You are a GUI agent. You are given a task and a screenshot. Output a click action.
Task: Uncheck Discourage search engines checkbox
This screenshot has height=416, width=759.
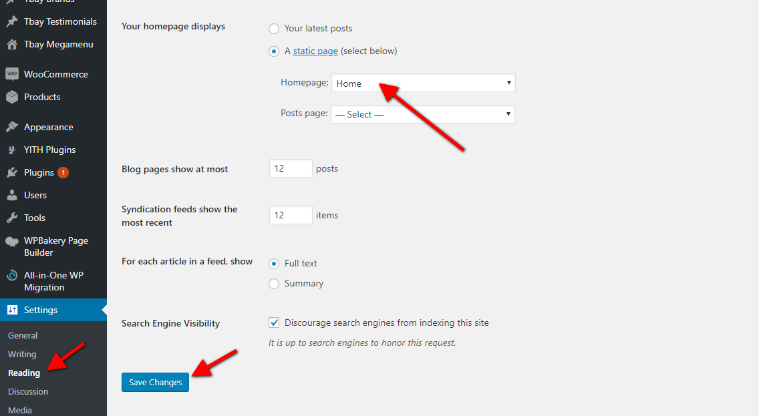[274, 323]
